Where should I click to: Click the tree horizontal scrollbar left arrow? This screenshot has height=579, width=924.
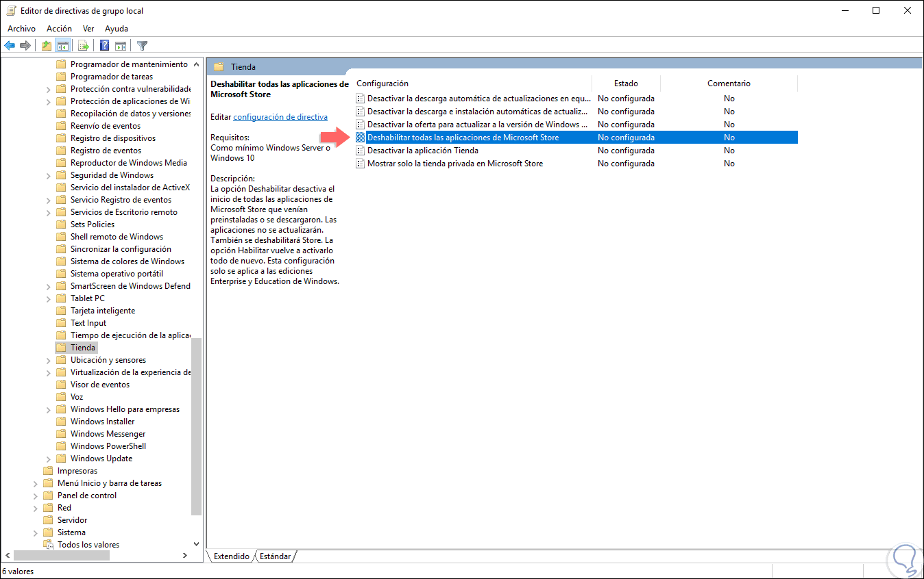pos(8,556)
